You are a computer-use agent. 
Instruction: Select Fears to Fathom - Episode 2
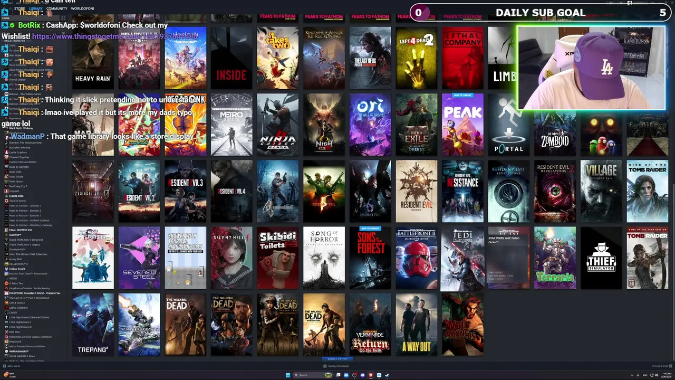[x=25, y=211]
